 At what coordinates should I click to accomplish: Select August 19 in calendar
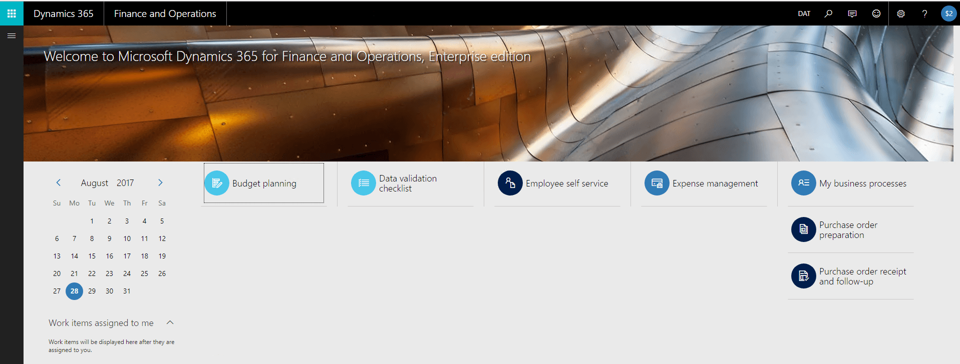coord(162,256)
